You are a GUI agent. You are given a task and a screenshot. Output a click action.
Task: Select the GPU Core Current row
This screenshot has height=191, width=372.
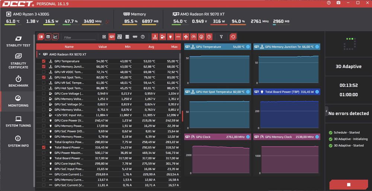(x=108, y=174)
